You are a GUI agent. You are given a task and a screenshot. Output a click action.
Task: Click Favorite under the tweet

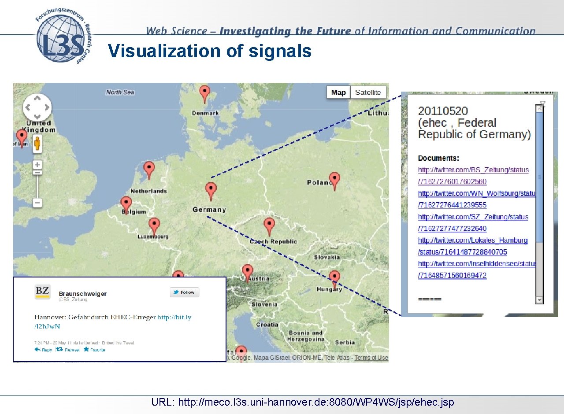coord(94,350)
